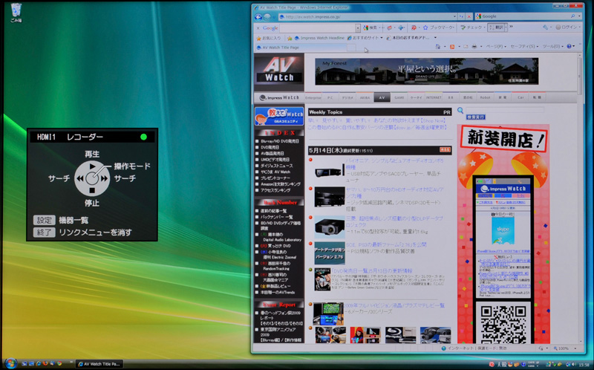Click the new blank tab button
The height and width of the screenshot is (370, 594).
(351, 48)
